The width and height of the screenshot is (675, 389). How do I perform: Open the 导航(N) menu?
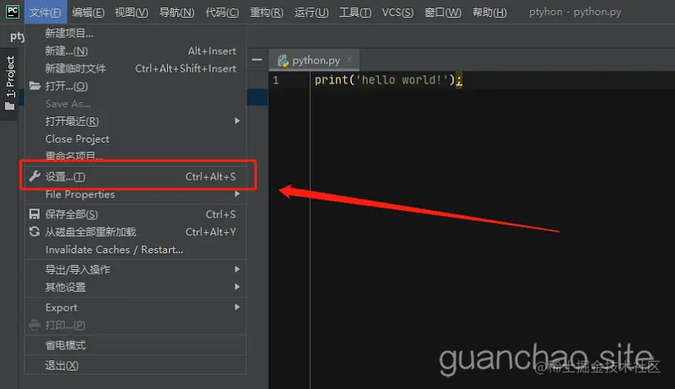coord(176,12)
